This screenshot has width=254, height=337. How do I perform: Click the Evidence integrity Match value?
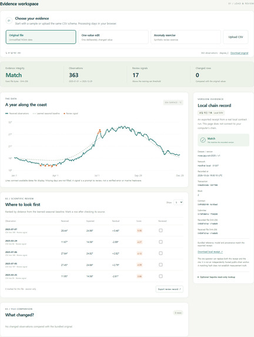pyautogui.click(x=14, y=75)
